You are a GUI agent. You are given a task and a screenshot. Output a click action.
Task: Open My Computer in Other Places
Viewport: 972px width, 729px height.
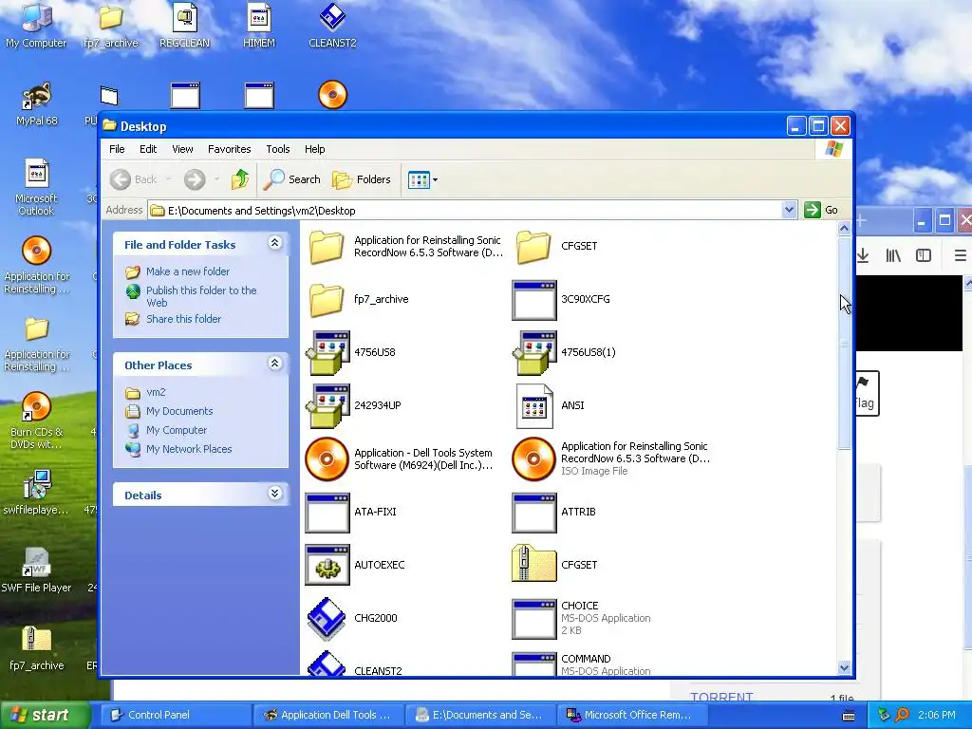[x=176, y=430]
